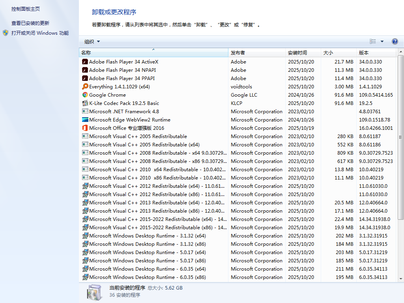The image size is (404, 303).
Task: Open 查看已安装的更新 link
Action: tap(30, 23)
